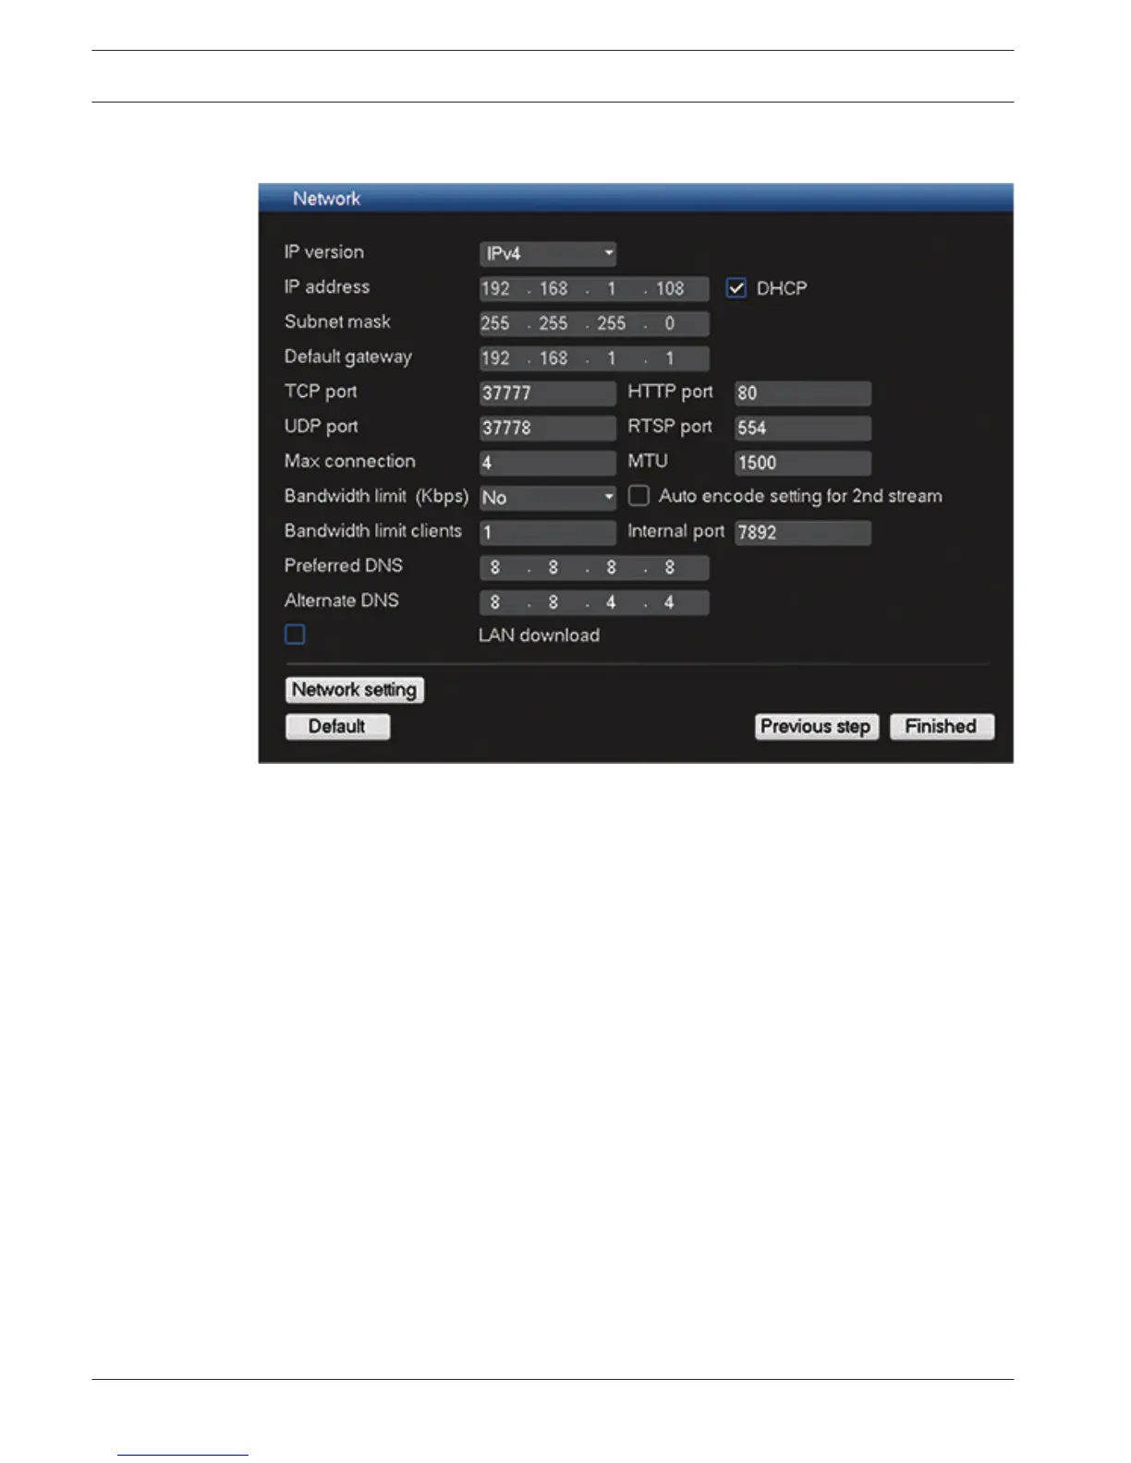Image resolution: width=1131 pixels, height=1463 pixels.
Task: Click the HTTP port field
Action: (x=803, y=393)
